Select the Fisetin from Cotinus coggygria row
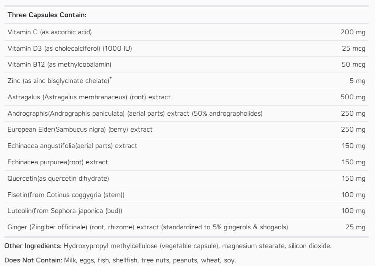The height and width of the screenshot is (266, 375). [66, 195]
